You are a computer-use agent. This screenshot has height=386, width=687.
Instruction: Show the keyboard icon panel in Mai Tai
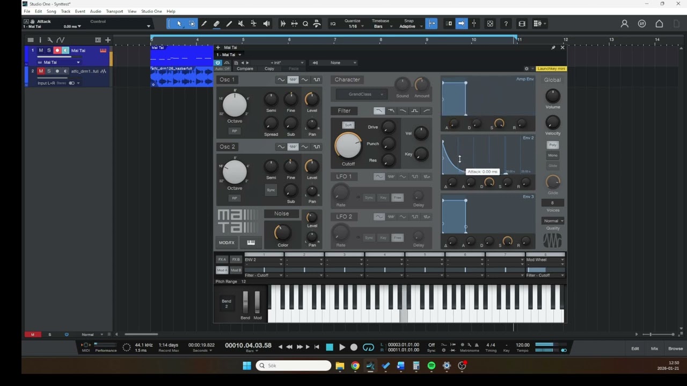251,242
